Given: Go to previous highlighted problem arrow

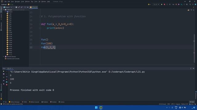Looking at the screenshot, I should [x=191, y=10].
